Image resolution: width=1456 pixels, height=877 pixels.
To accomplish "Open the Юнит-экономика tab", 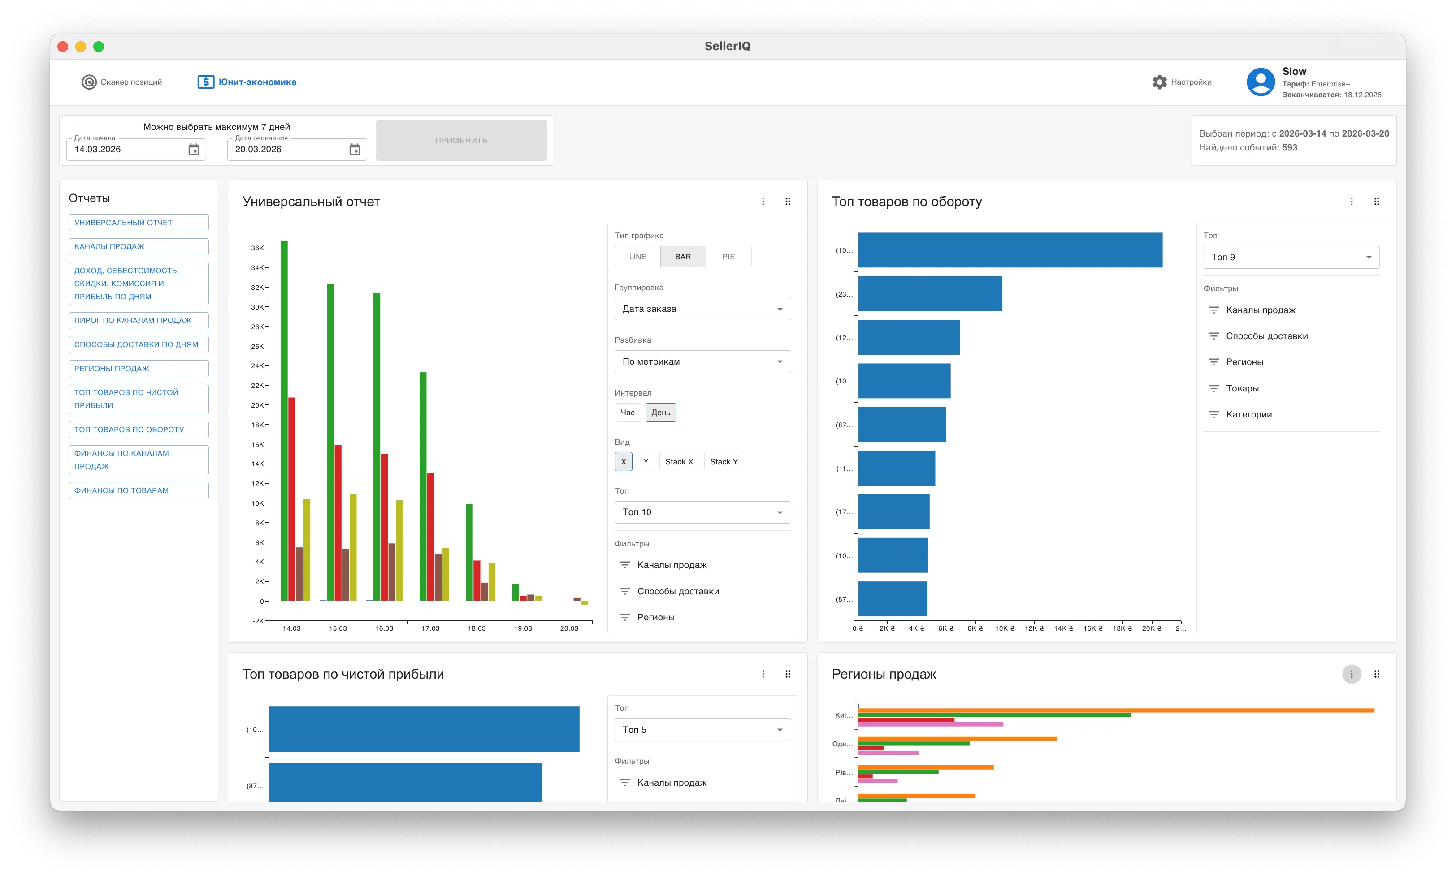I will click(247, 82).
